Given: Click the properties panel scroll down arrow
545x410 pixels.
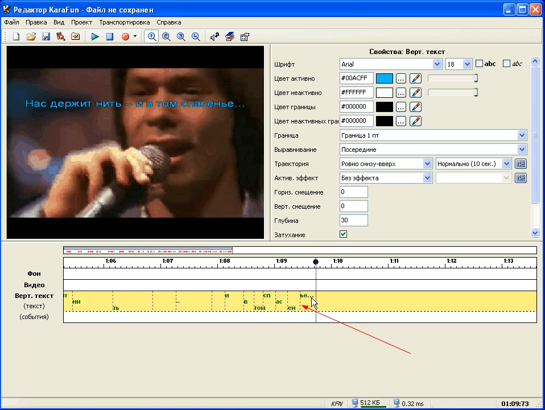Looking at the screenshot, I should (x=535, y=233).
